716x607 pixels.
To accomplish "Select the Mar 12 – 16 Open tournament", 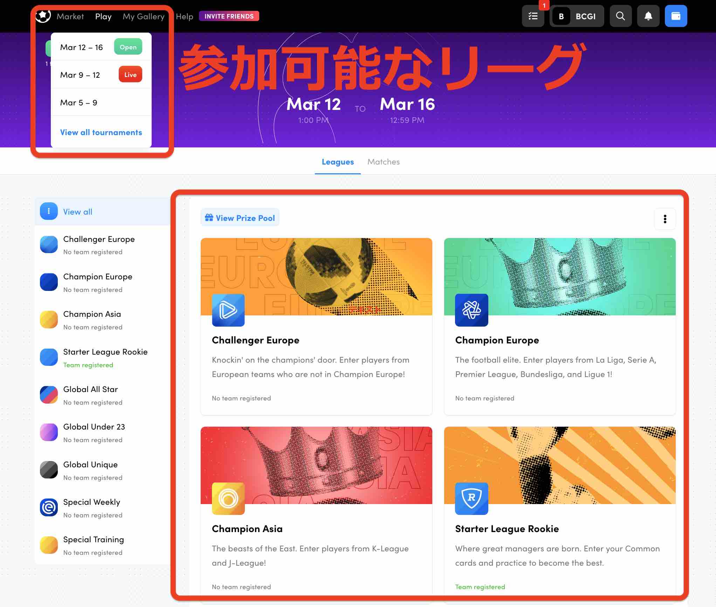I will coord(101,47).
